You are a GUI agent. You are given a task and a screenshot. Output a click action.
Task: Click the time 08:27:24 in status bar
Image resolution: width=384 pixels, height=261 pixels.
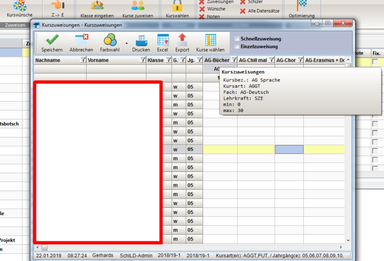[x=77, y=256]
